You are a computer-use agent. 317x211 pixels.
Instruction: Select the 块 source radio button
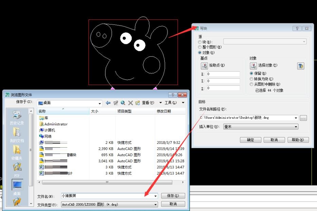coord(200,42)
